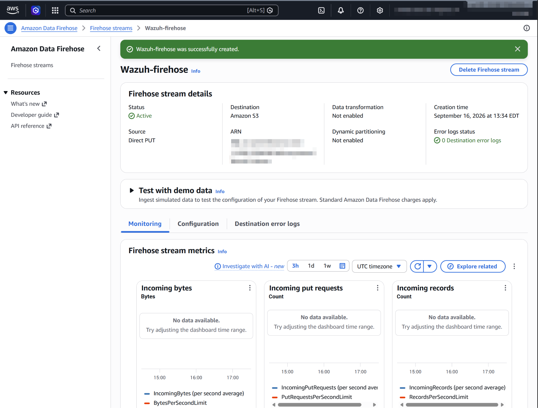
Task: Collapse the Amazon Data Firehose sidebar
Action: (x=99, y=49)
